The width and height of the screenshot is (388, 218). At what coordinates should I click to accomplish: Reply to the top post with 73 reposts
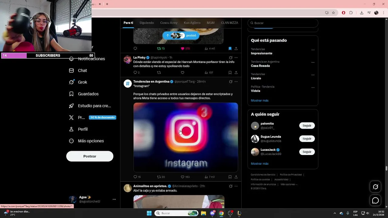tap(135, 48)
